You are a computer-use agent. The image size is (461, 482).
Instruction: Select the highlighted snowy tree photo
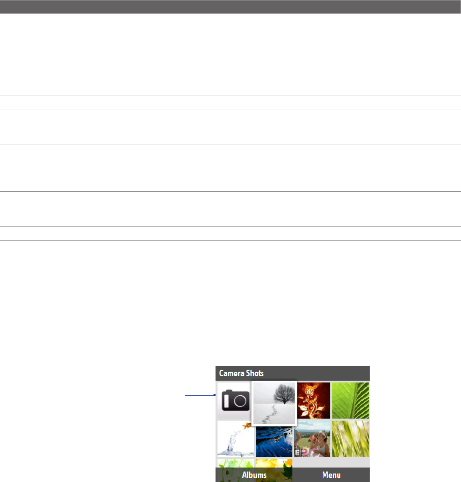tap(274, 403)
